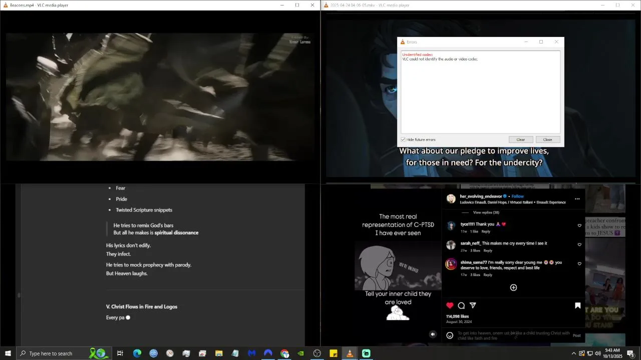Click the bullet item Fear

[120, 188]
